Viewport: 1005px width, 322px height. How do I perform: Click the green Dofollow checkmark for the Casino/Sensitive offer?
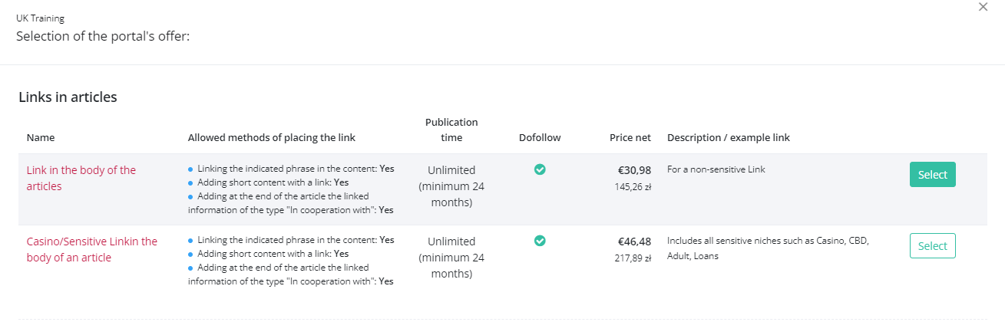point(540,241)
